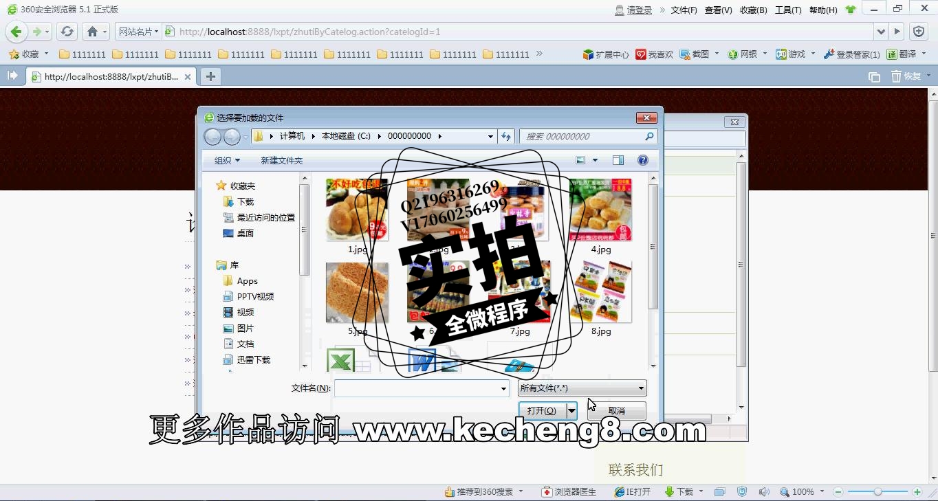
Task: Click IE打开 in the status bar
Action: point(632,492)
